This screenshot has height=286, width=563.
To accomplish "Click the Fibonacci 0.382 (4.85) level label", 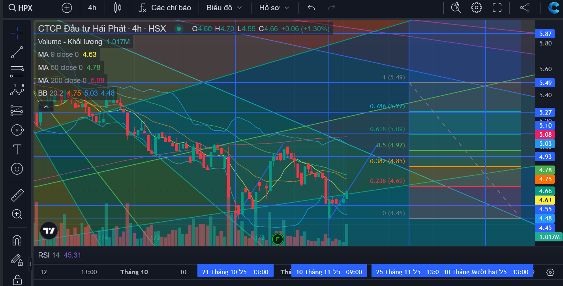I will (x=387, y=161).
